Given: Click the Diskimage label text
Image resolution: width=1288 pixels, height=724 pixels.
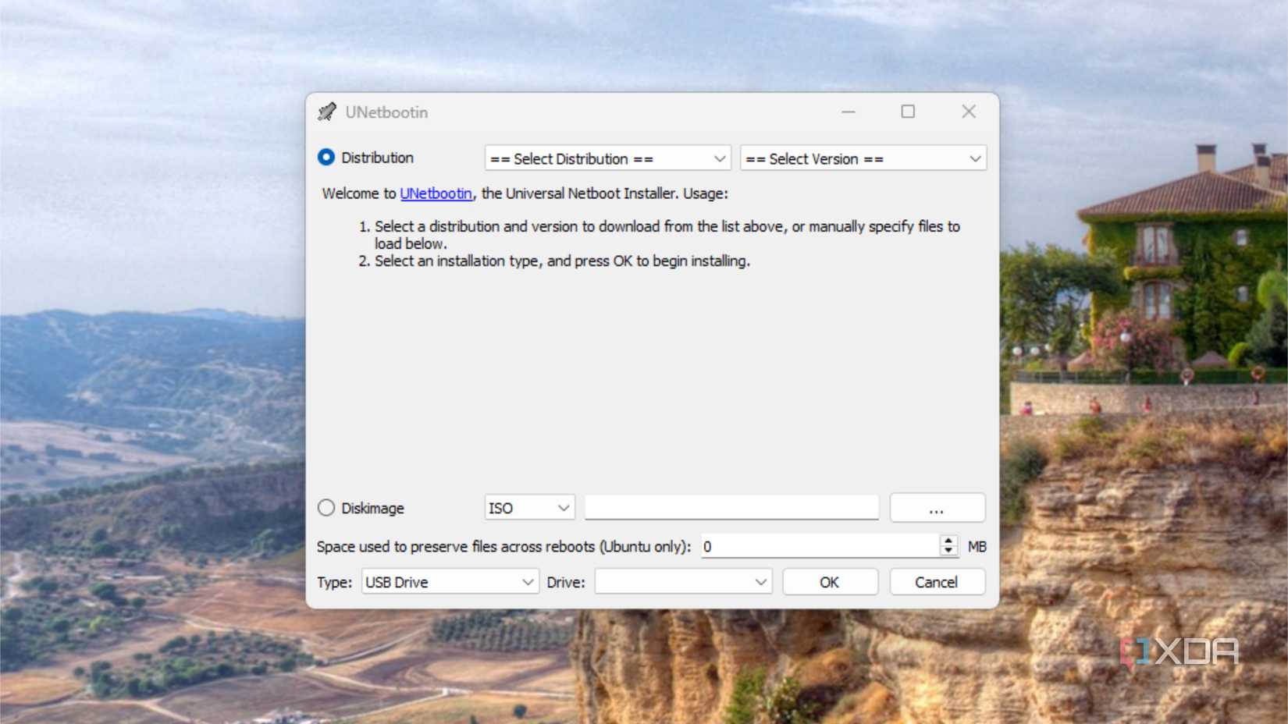Looking at the screenshot, I should coord(372,508).
